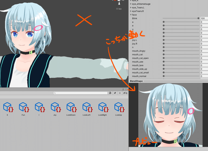This screenshot has height=151, width=208.
Task: Click the joy.R blendshape slider
Action: pyautogui.click(x=181, y=44)
